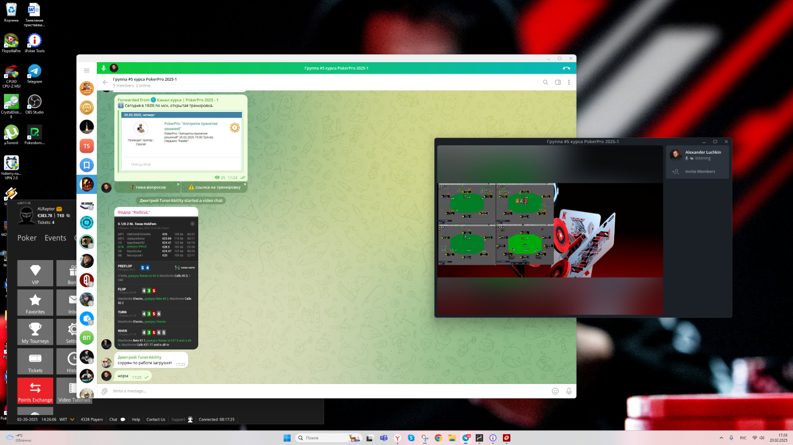Click the taskbar Поиск search box
Screen dimensions: 793x445
click(x=329, y=438)
